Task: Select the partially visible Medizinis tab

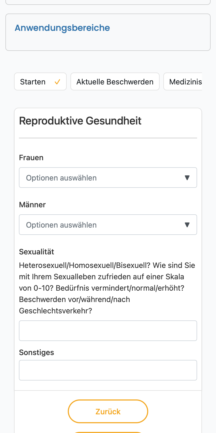Action: click(183, 81)
